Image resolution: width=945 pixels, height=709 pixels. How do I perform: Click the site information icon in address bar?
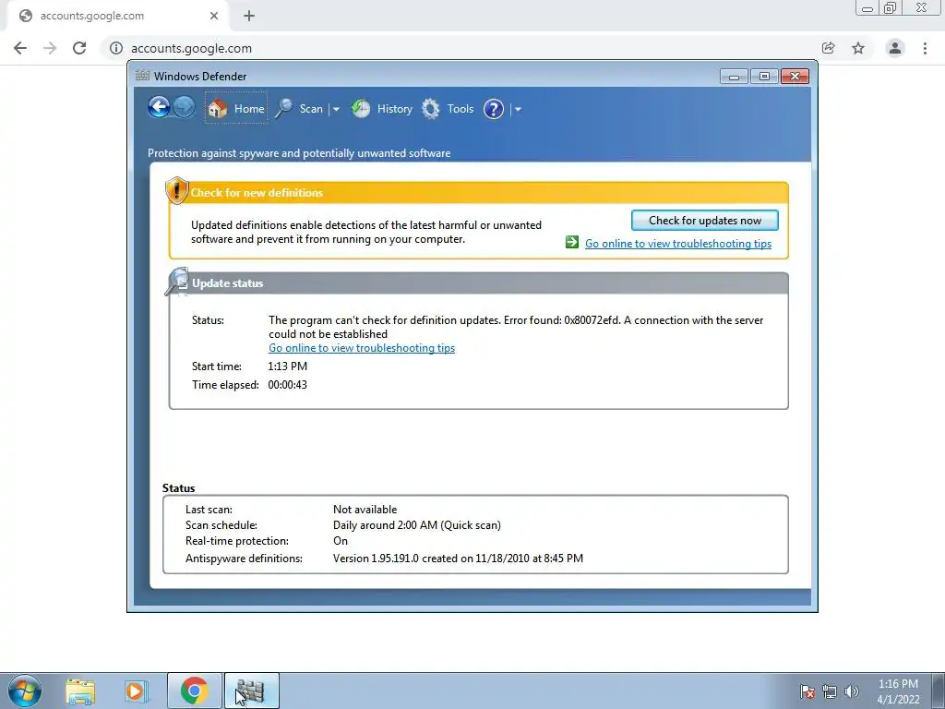115,48
